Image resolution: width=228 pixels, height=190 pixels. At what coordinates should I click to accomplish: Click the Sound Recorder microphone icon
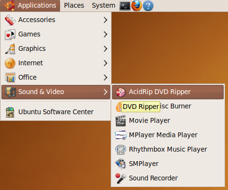[121, 178]
